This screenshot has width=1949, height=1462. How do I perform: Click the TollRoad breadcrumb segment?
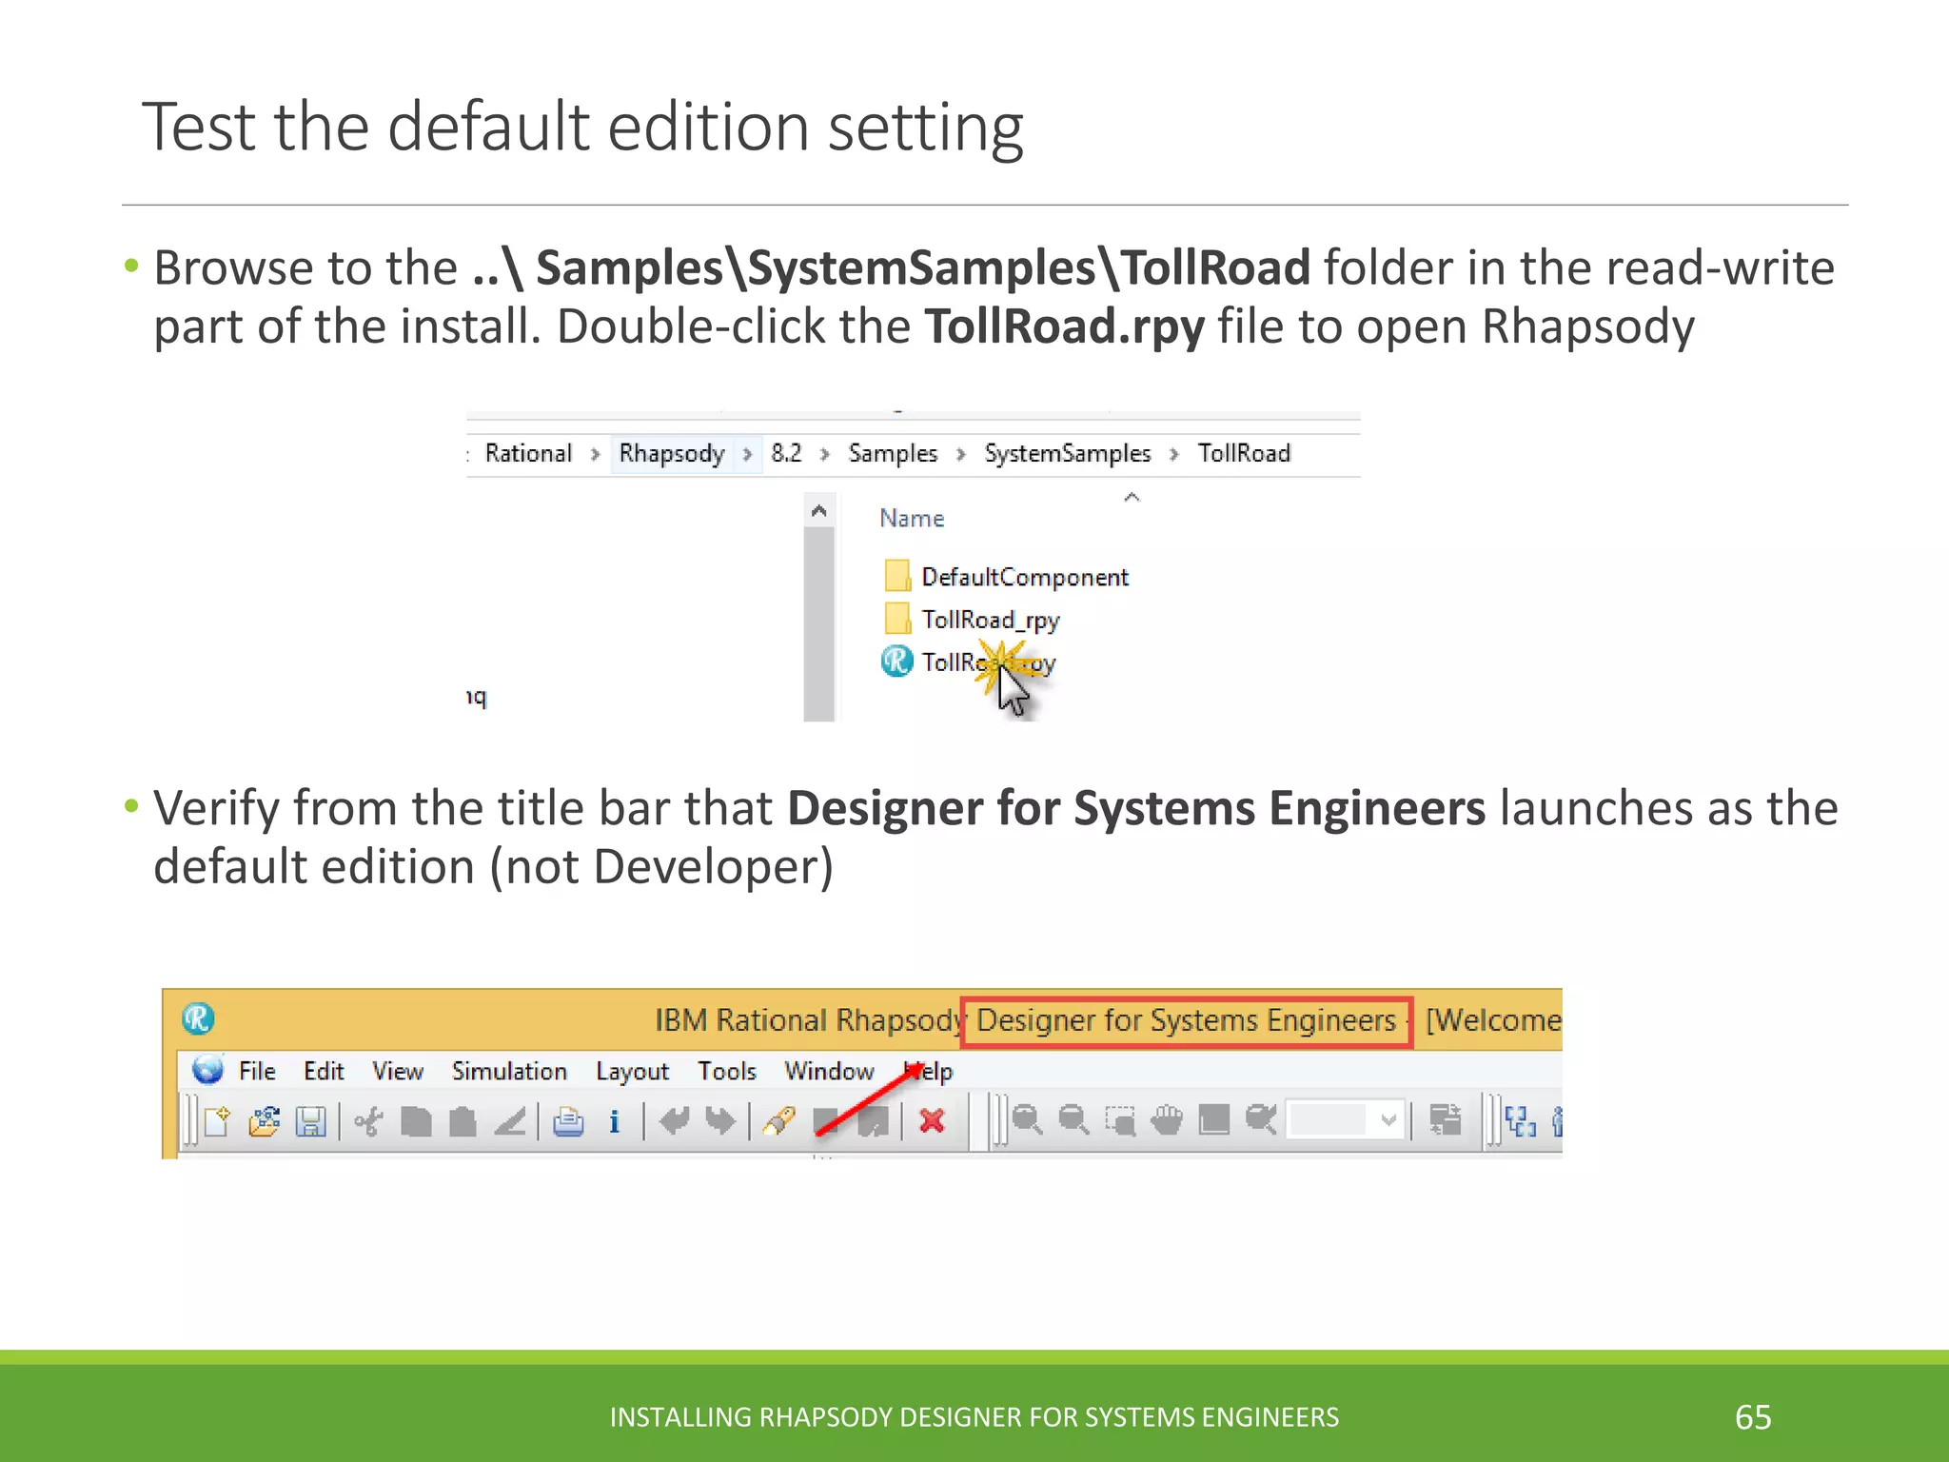point(1244,453)
